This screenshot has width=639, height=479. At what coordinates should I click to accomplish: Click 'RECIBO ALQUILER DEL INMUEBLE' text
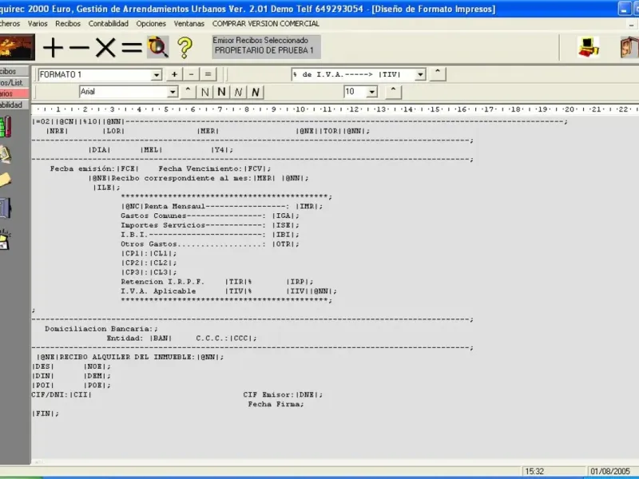[x=127, y=357]
